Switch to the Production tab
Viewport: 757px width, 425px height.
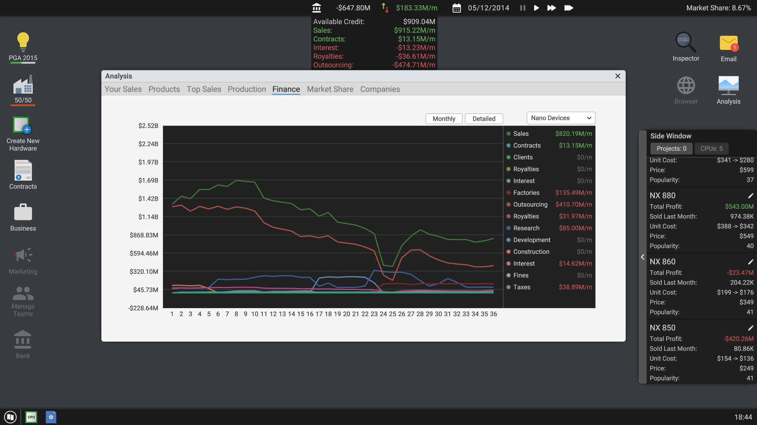[247, 89]
